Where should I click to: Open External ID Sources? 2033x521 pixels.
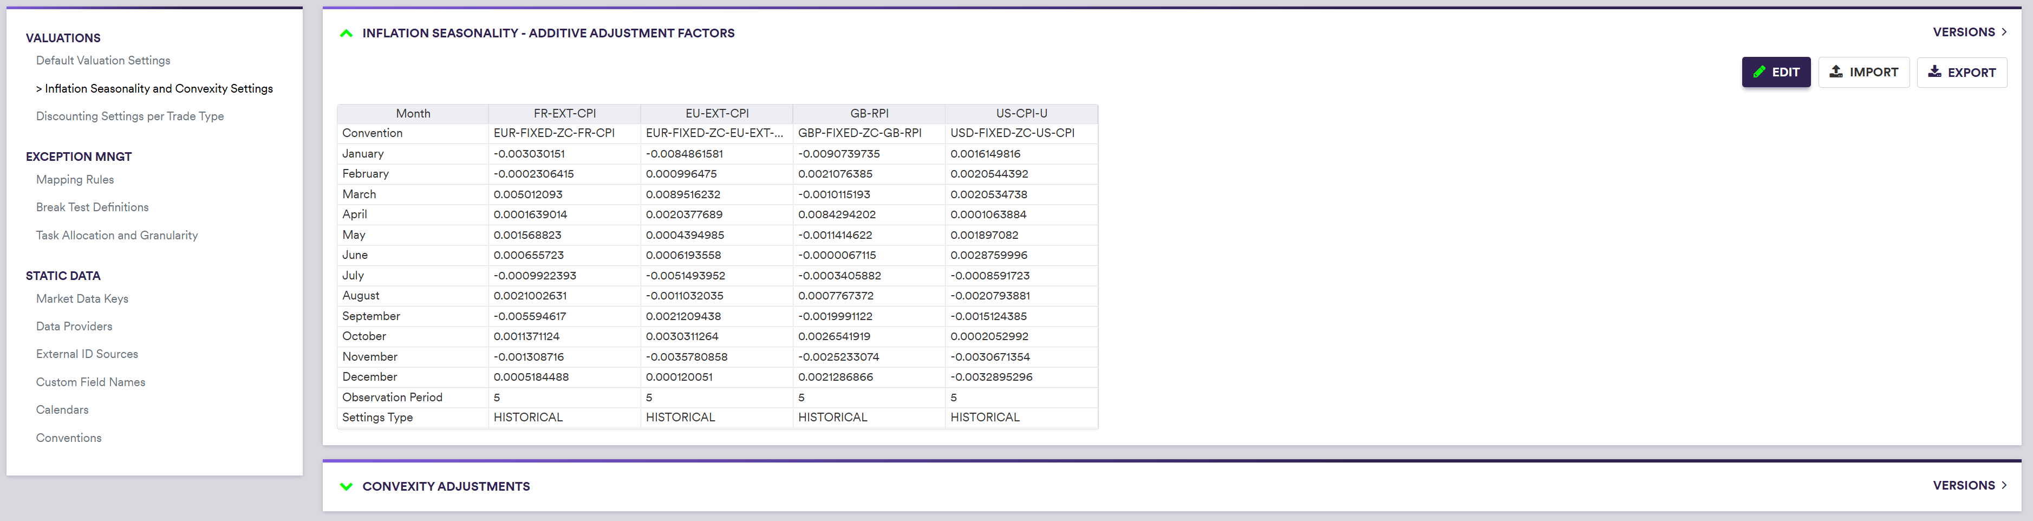[x=87, y=354]
